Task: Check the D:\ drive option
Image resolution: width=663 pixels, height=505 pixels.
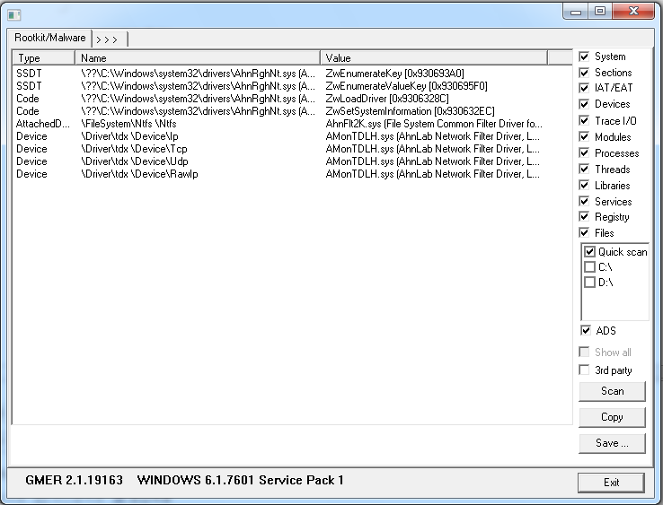Action: coord(589,283)
